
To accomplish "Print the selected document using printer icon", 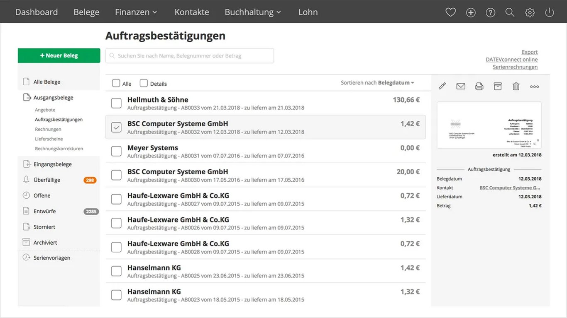I will (x=479, y=86).
